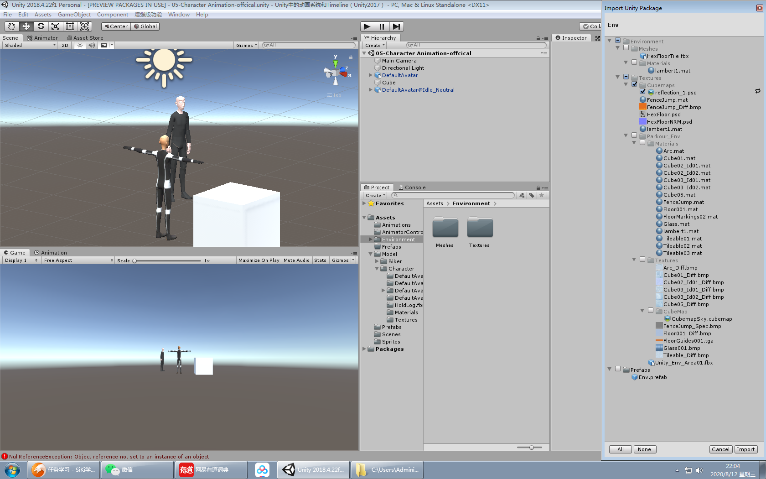Click the volume icon in system tray

pyautogui.click(x=699, y=470)
